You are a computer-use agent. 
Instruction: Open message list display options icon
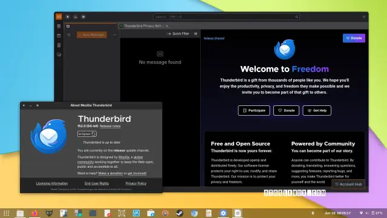click(x=196, y=34)
